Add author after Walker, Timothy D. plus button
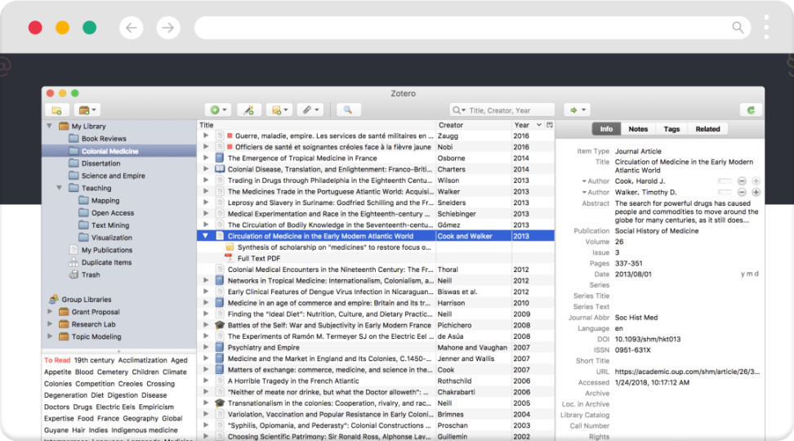Screen dimensions: 794x441 756,192
